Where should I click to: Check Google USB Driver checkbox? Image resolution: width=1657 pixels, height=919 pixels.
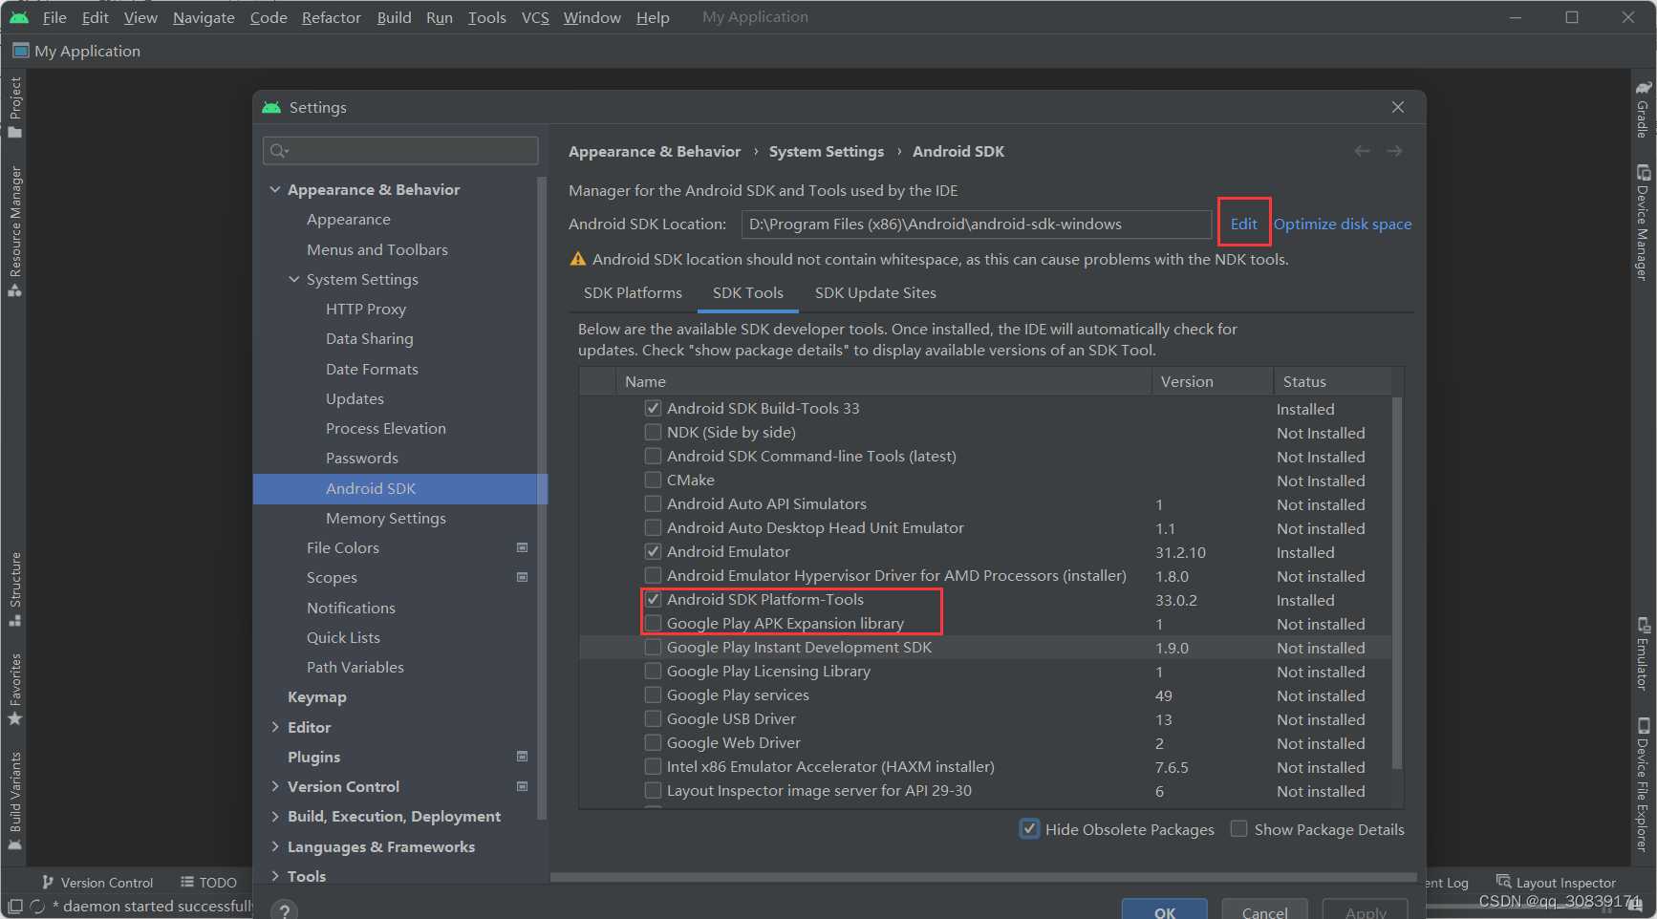pos(653,718)
